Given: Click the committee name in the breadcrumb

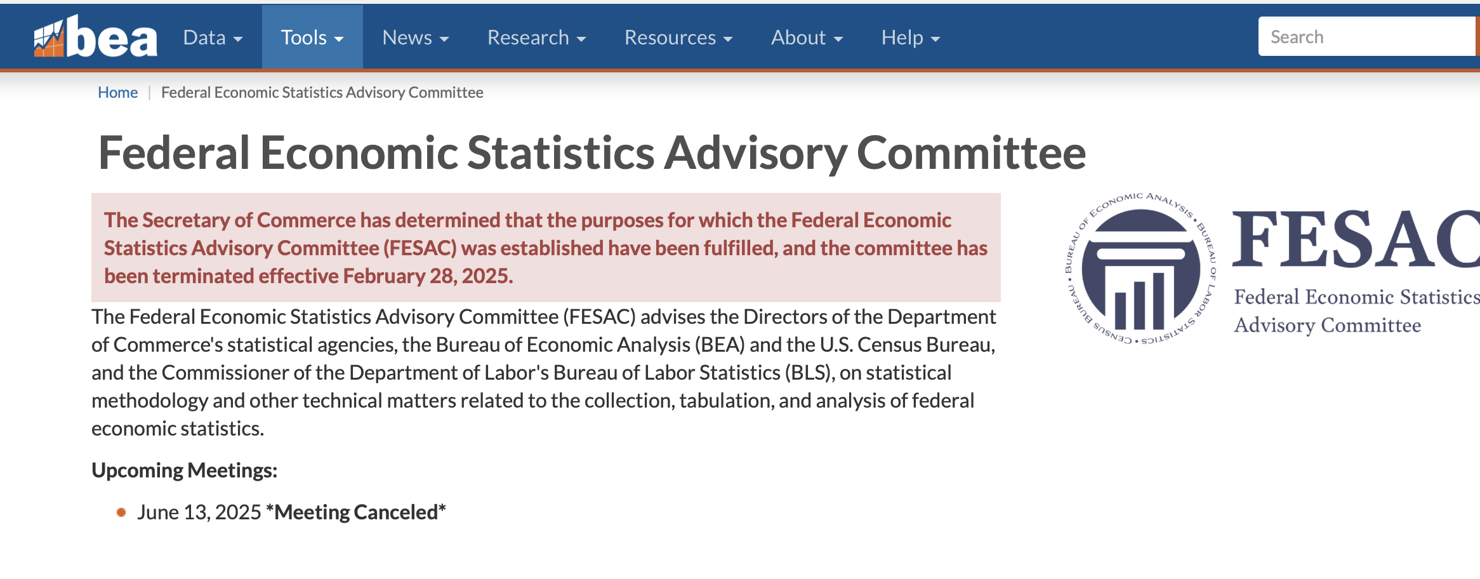Looking at the screenshot, I should pos(322,93).
